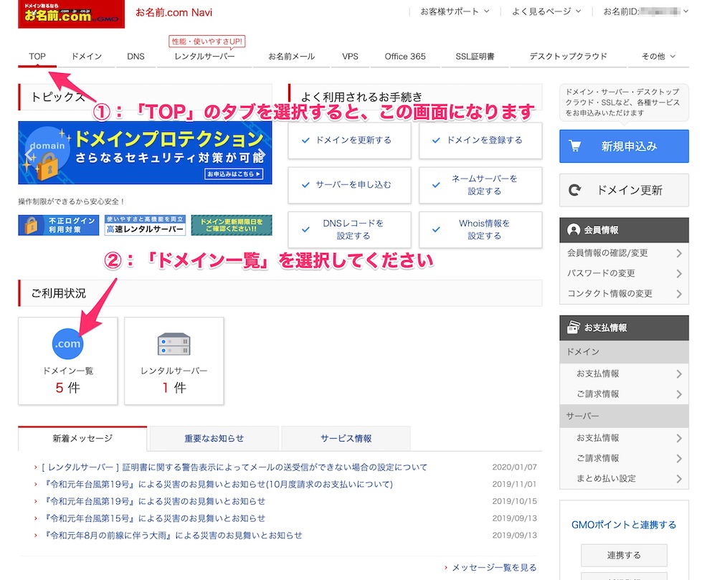Image resolution: width=717 pixels, height=580 pixels.
Task: Click the 会員情報 person icon
Action: pos(573,230)
